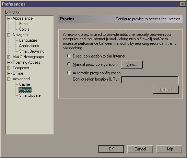Select Manual proxy configuration radio button

69,64
